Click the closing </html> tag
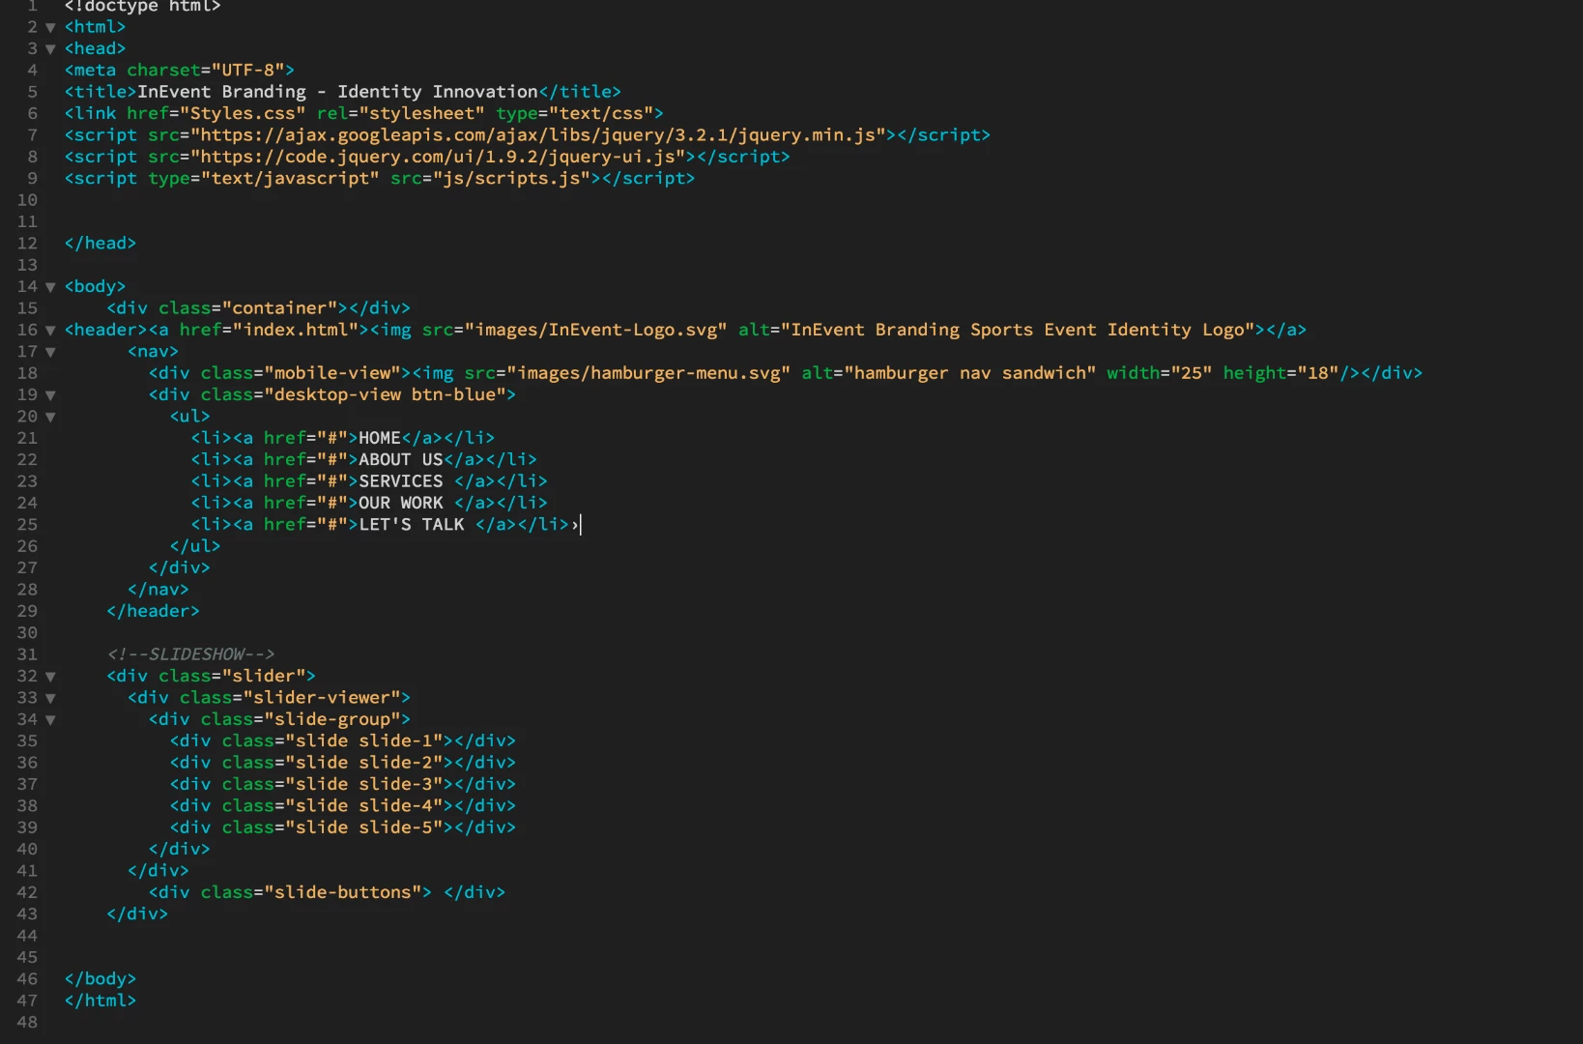 tap(101, 1000)
